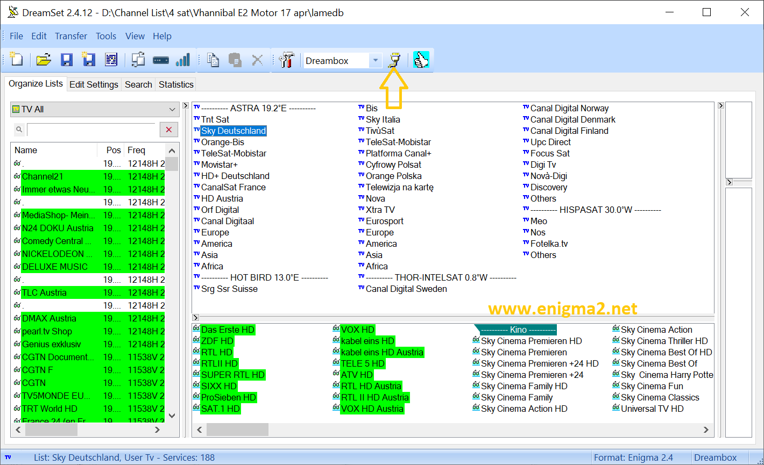This screenshot has width=764, height=465.
Task: Click the red X clear search button
Action: click(x=168, y=130)
